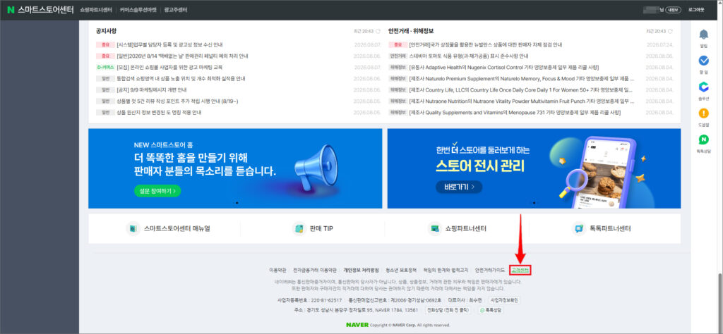
Task: Click the 바로가기 banner button
Action: tap(459, 187)
